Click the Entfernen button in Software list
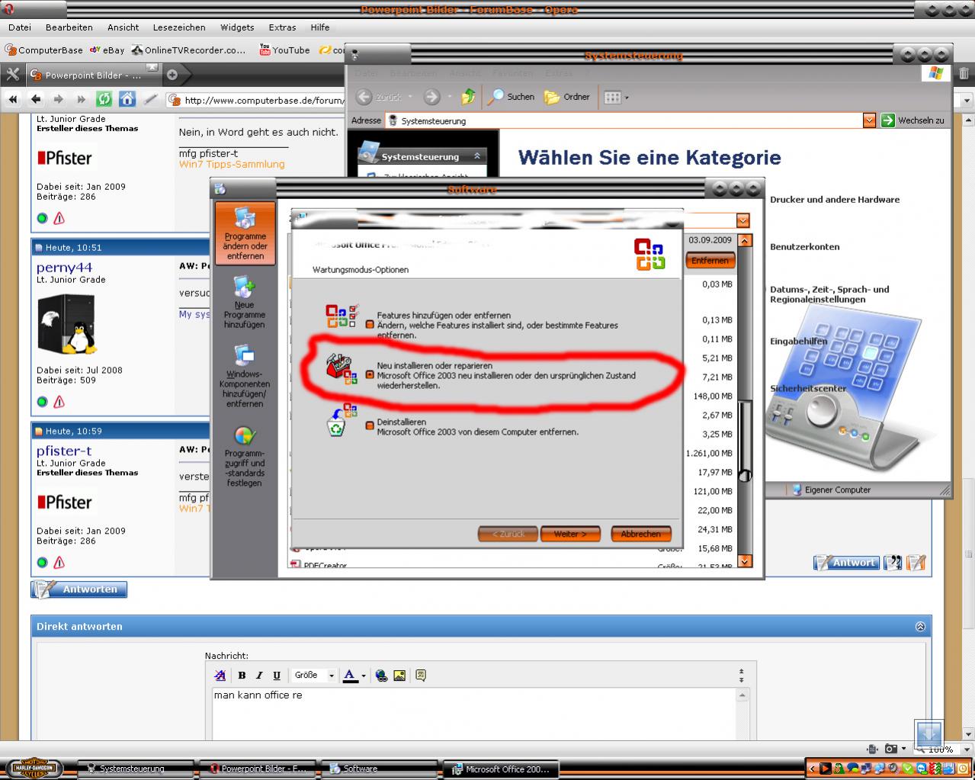 tap(710, 260)
